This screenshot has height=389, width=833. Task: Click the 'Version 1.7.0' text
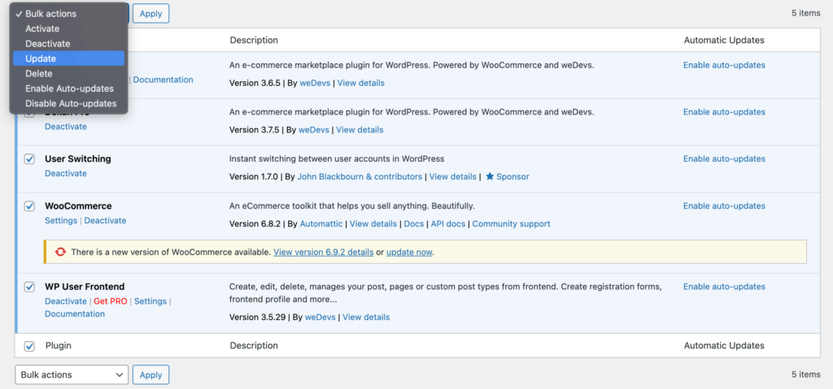pyautogui.click(x=254, y=176)
